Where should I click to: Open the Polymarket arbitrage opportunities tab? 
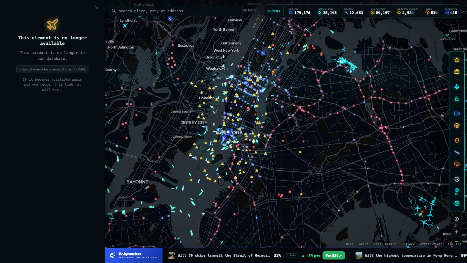(x=134, y=255)
